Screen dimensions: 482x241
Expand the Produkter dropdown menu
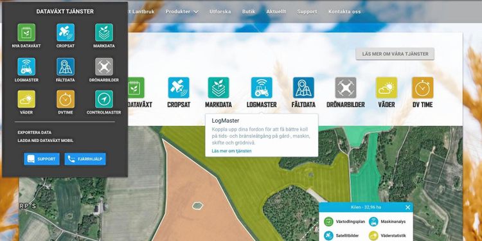click(182, 12)
